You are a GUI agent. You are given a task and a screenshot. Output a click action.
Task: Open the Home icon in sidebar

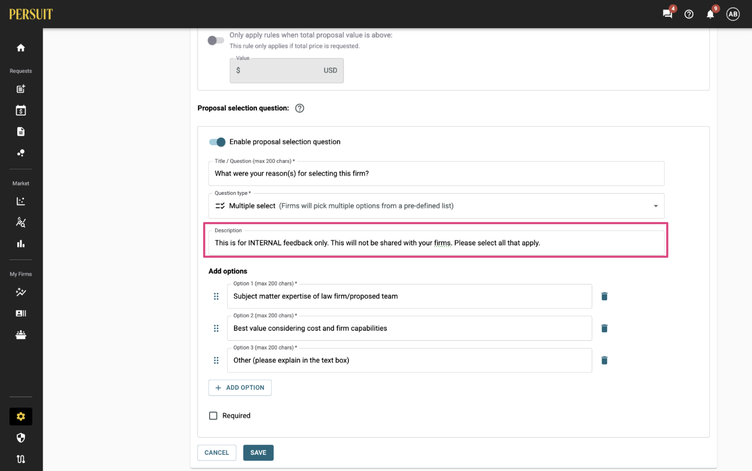click(x=21, y=48)
